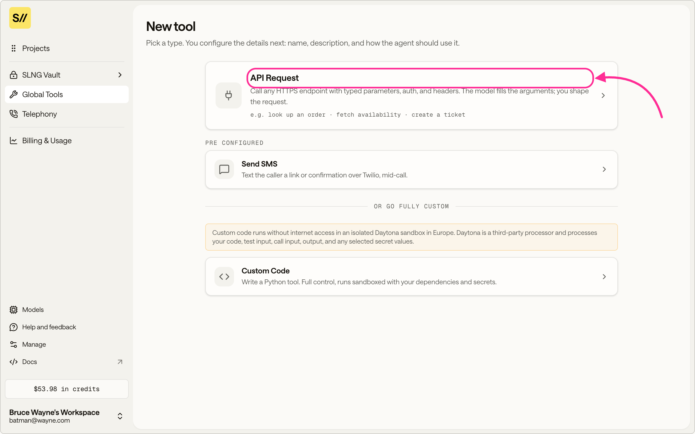Open Send SMS via its right chevron
The image size is (695, 434).
(604, 169)
